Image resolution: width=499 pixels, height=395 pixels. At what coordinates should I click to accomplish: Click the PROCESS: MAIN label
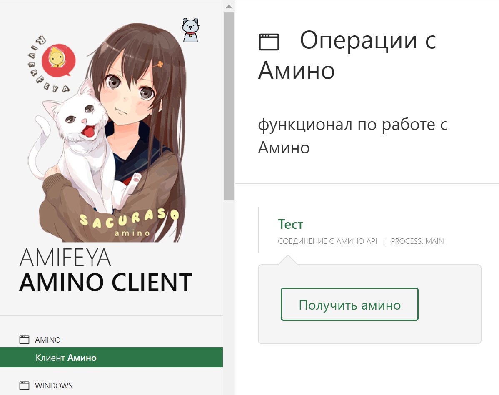(417, 241)
